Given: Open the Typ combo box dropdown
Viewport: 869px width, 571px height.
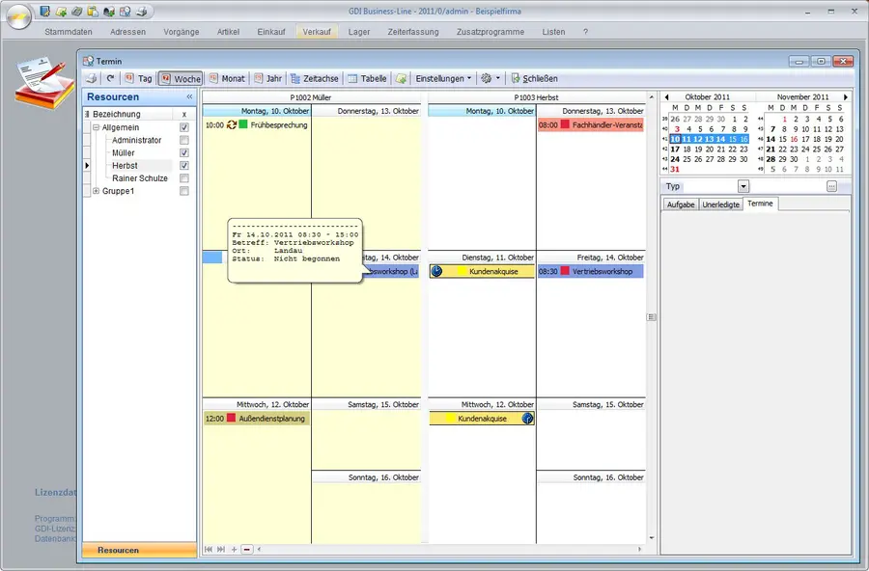Looking at the screenshot, I should pos(743,186).
